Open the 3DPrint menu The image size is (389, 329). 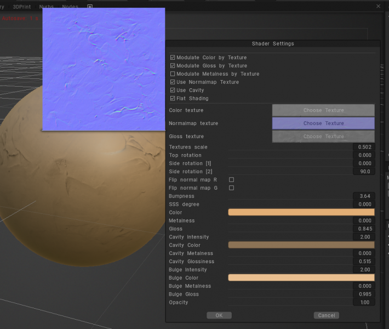[22, 7]
